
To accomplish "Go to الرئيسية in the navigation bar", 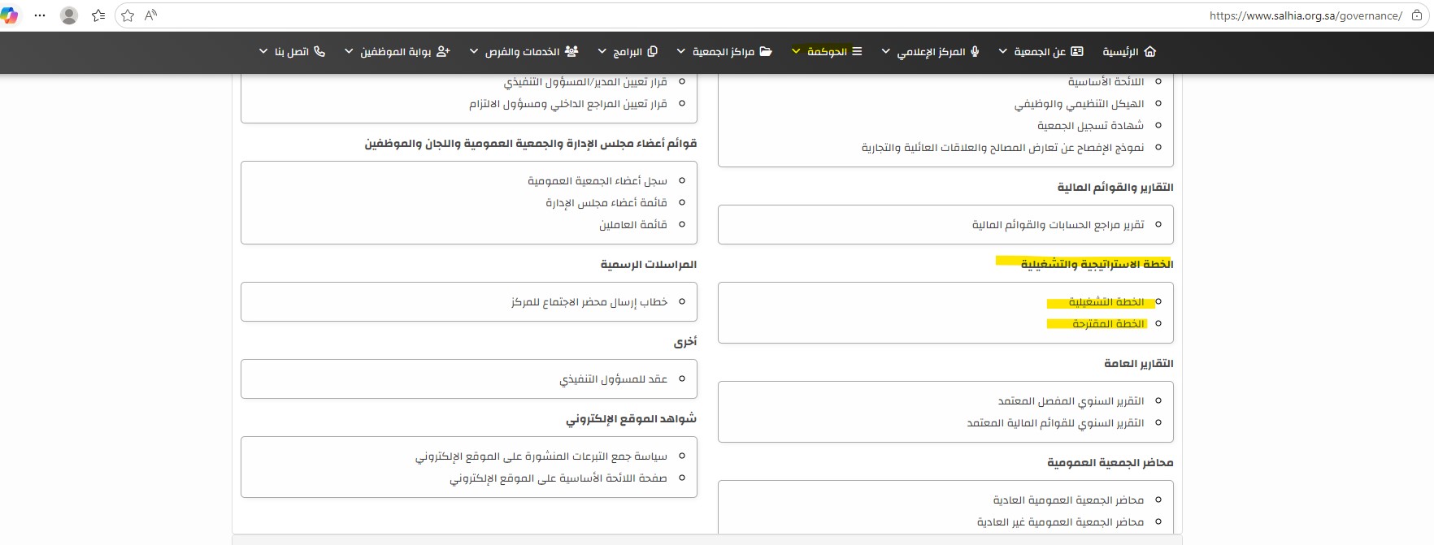I will 1120,52.
